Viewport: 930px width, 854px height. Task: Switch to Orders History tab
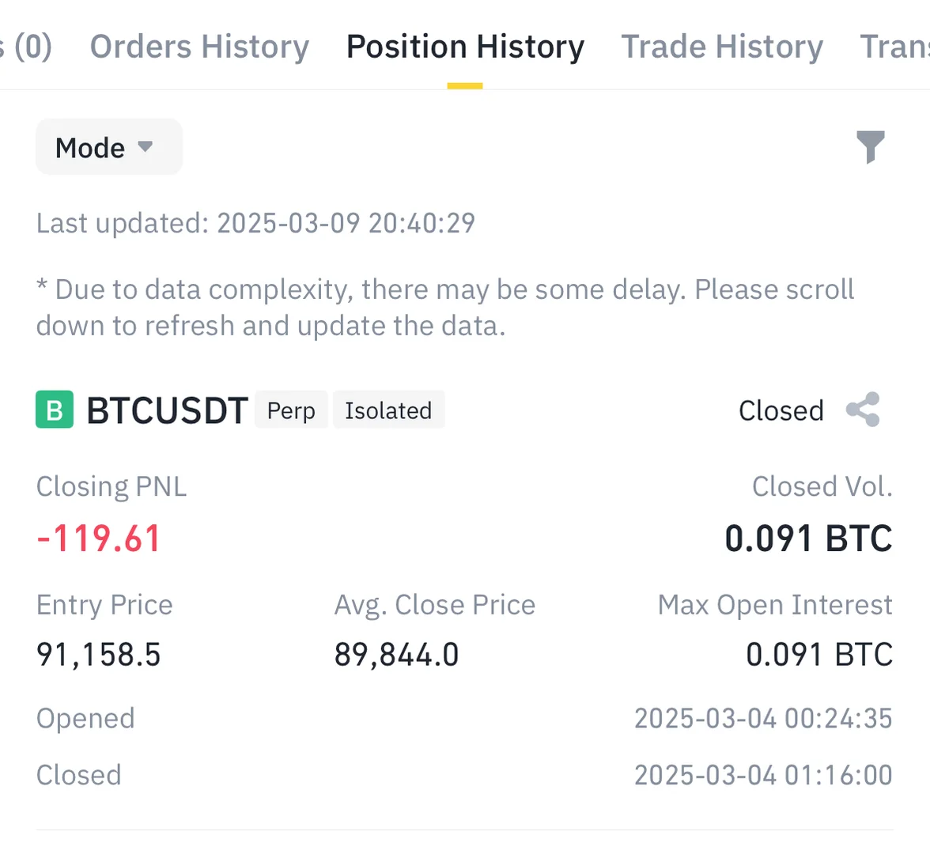pyautogui.click(x=199, y=47)
